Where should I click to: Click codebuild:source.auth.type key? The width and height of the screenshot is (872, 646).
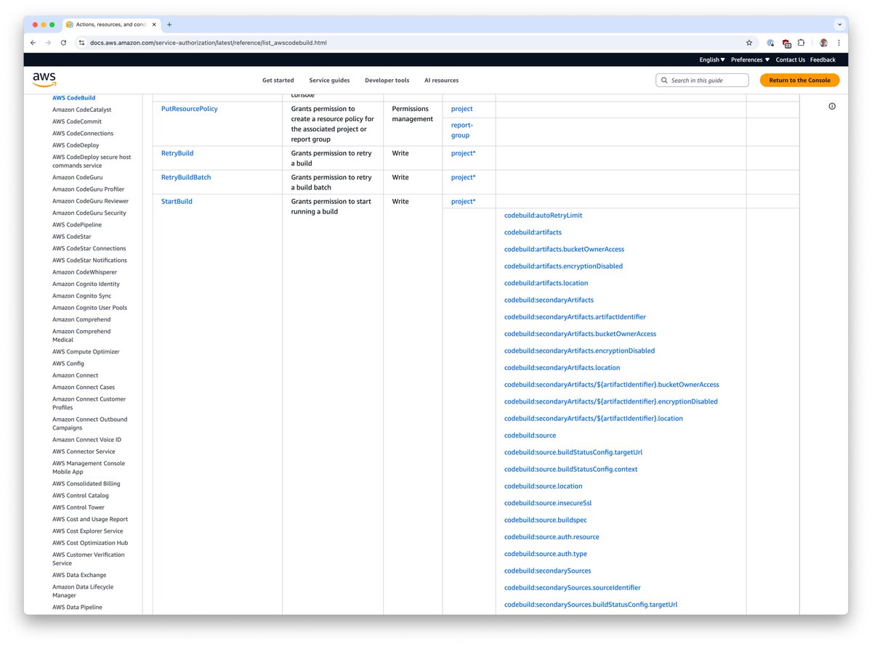545,554
